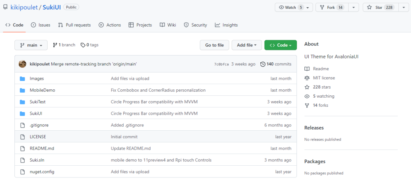The image size is (411, 182).
Task: Open the SukiUI folder
Action: (36, 114)
